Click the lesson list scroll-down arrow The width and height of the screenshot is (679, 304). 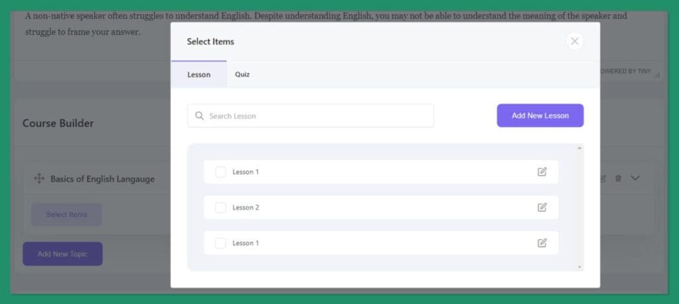tap(580, 267)
